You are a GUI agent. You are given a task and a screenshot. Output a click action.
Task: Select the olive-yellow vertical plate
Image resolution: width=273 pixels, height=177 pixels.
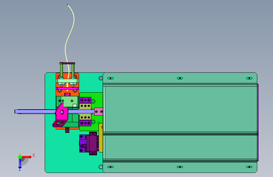tap(101, 138)
